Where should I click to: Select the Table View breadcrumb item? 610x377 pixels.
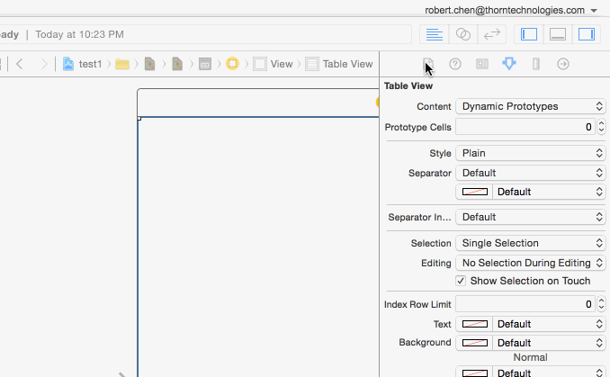339,64
